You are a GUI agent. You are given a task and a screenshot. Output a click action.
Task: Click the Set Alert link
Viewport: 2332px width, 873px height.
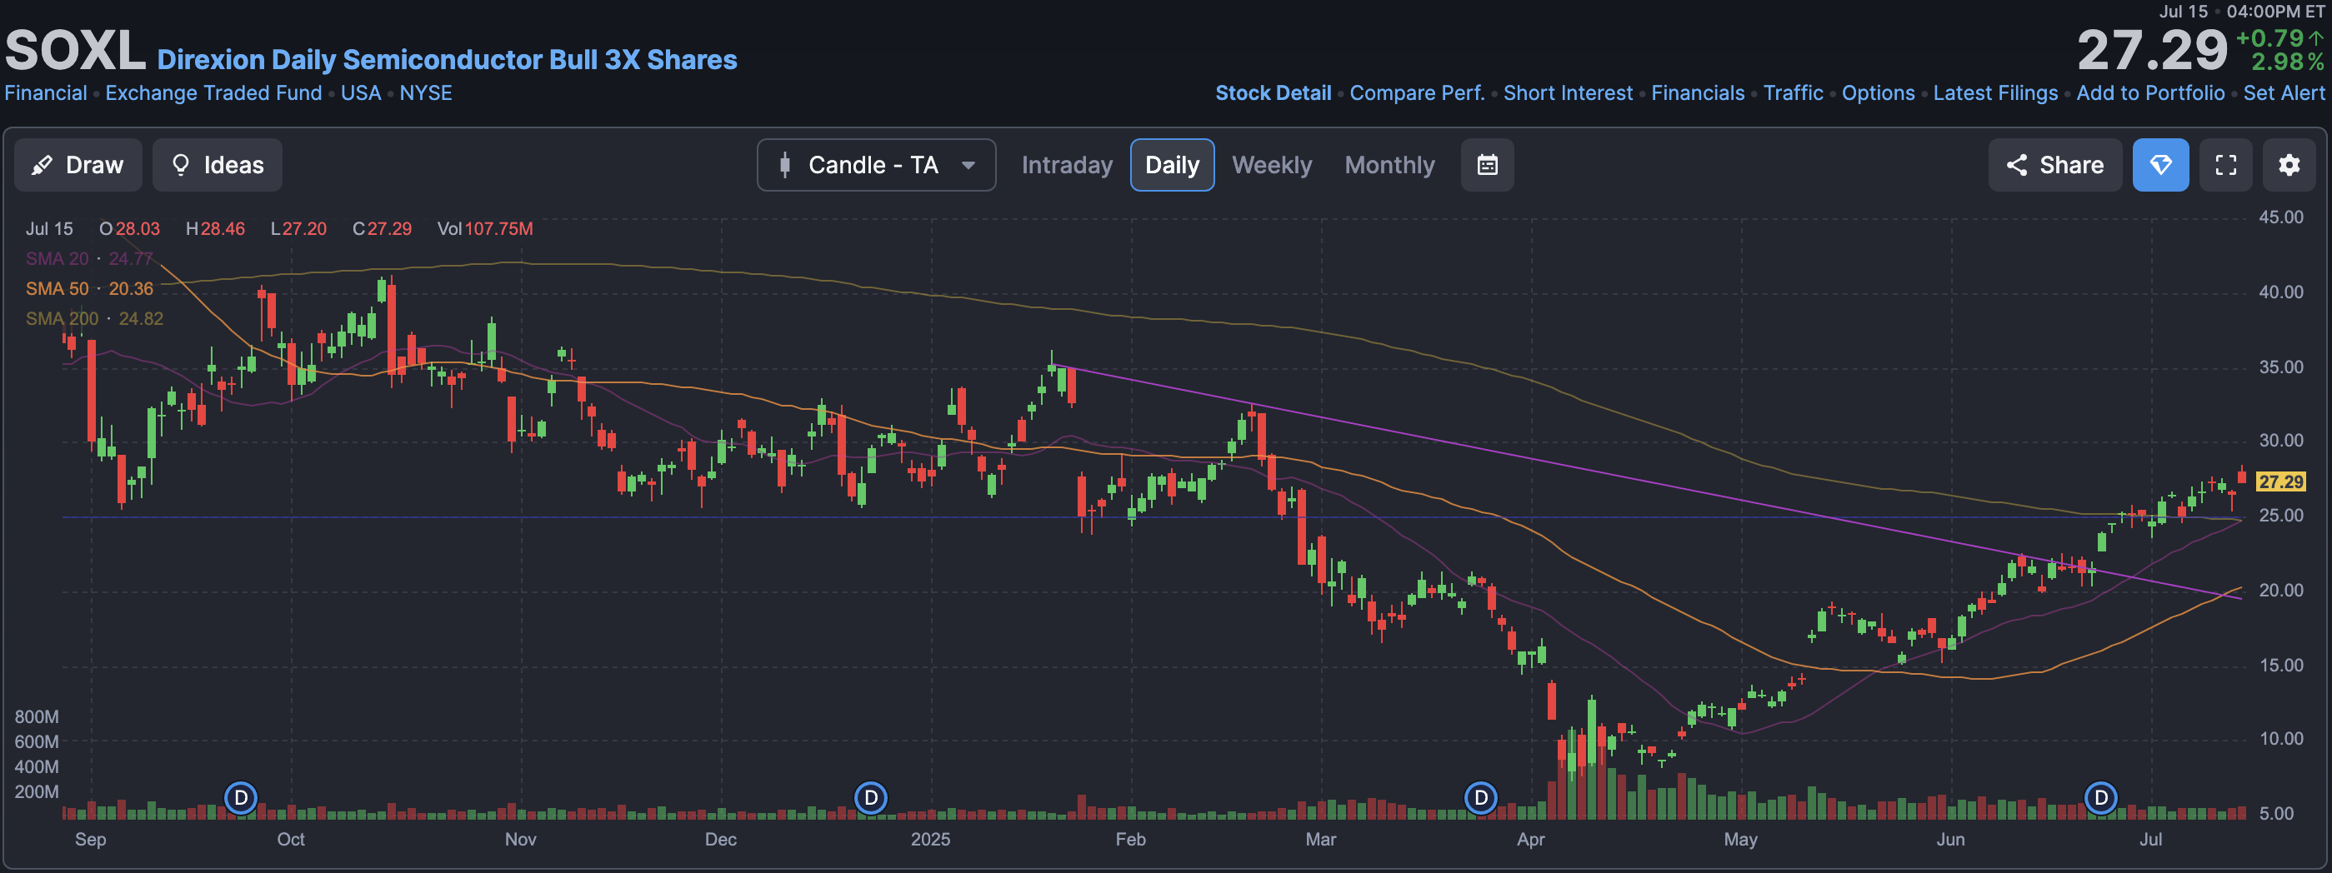click(2283, 93)
